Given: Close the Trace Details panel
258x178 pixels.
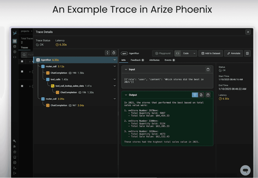Looking at the screenshot, I should point(248,32).
